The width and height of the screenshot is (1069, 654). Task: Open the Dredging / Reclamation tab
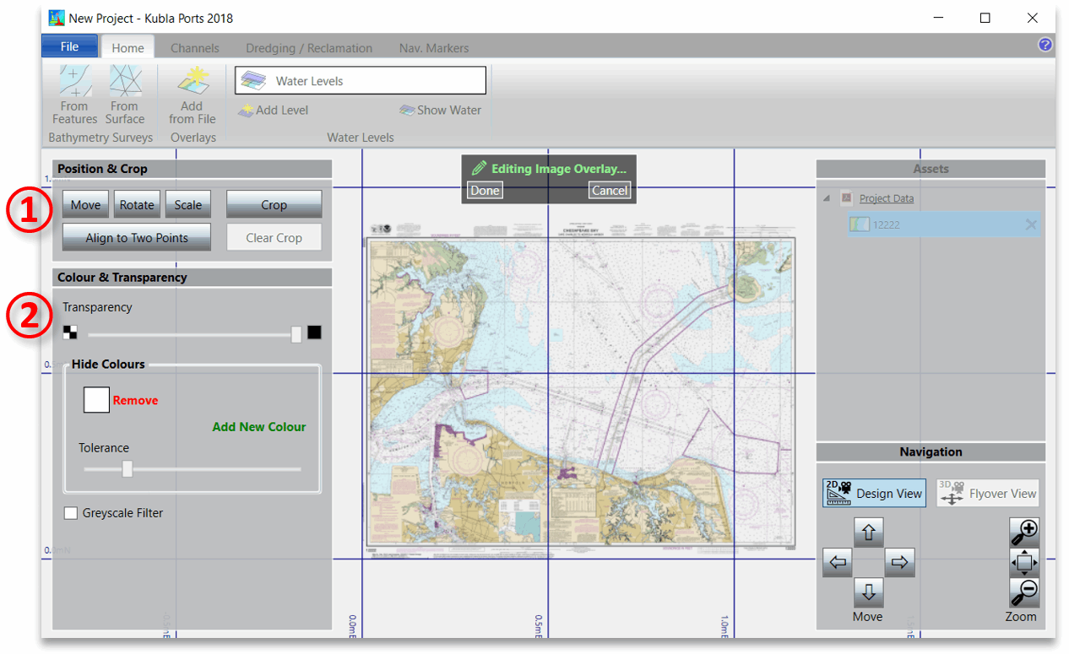(x=309, y=48)
